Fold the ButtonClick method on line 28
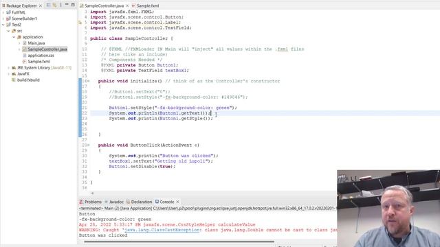440x247 pixels. point(89,145)
